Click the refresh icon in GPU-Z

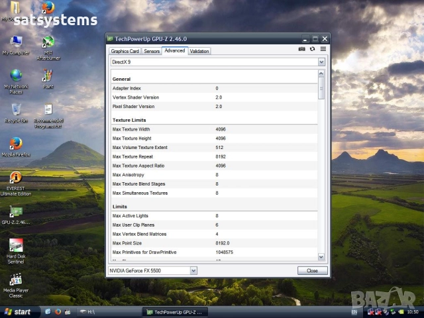pyautogui.click(x=313, y=49)
